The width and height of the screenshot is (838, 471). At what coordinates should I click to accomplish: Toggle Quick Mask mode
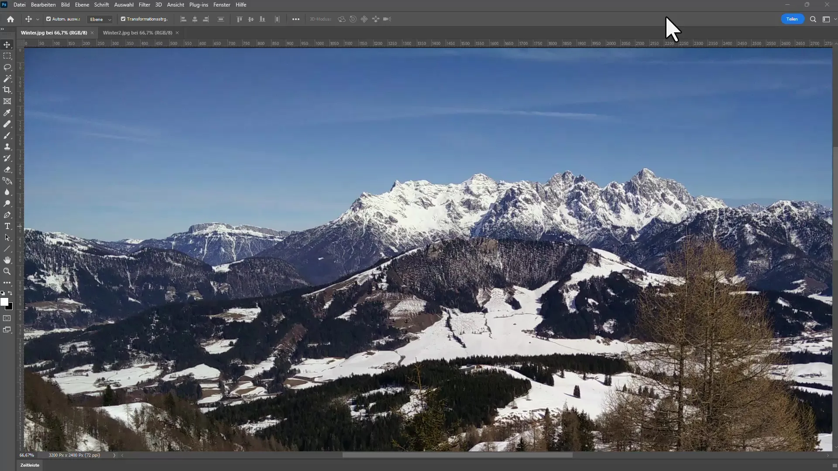7,318
